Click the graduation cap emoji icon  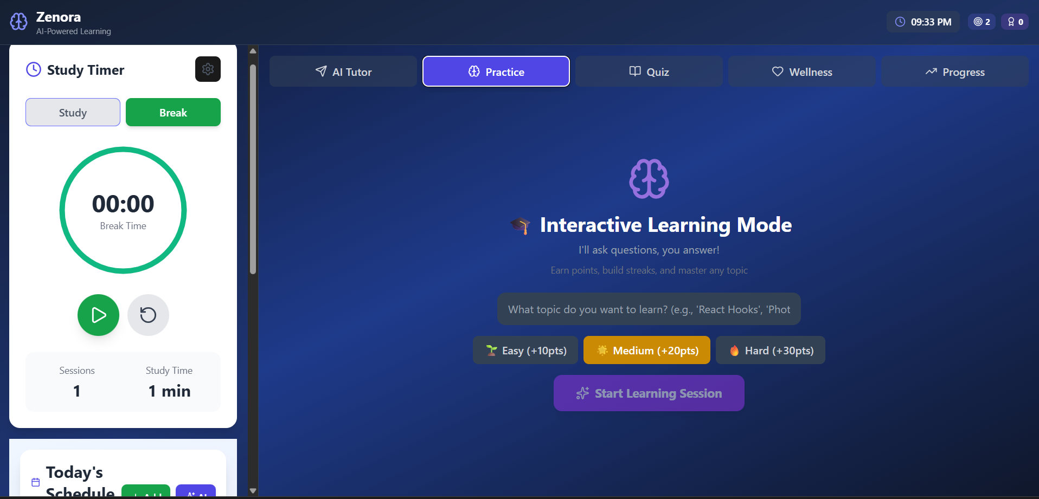(x=520, y=225)
